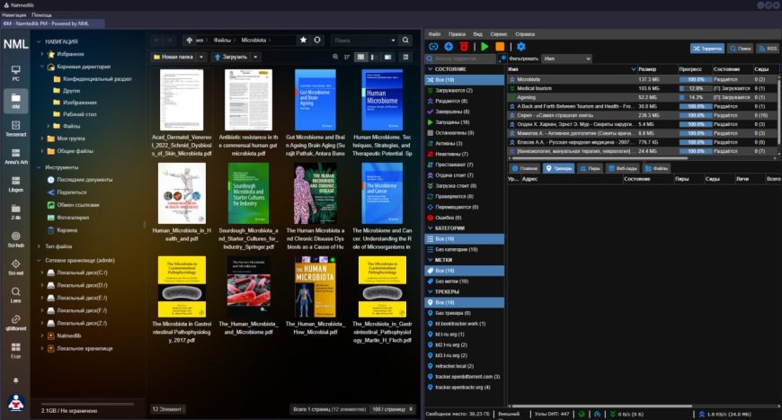Switch to the Главное details tab
782x420 pixels.
click(525, 168)
